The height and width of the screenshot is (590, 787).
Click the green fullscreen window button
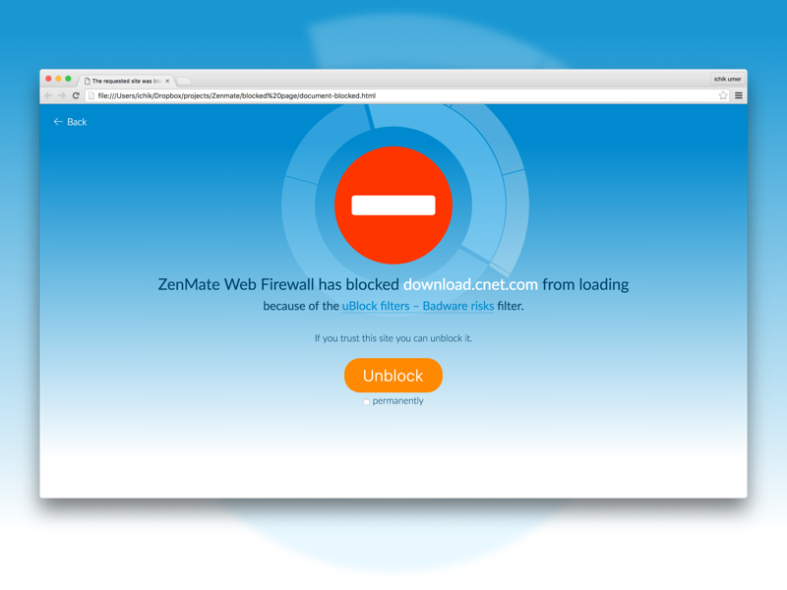click(68, 79)
